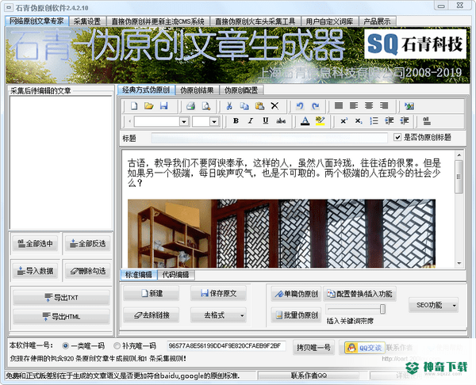Click the Print toolbar icon

pyautogui.click(x=191, y=106)
